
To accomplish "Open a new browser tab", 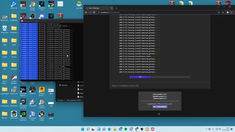I will 116,8.
